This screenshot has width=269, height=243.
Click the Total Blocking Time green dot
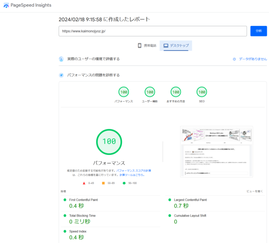[65, 216]
